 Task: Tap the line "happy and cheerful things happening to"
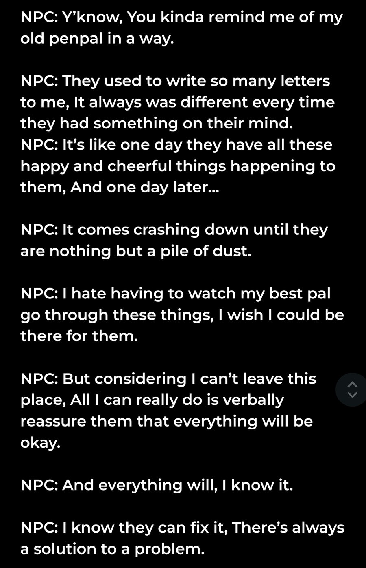click(178, 166)
